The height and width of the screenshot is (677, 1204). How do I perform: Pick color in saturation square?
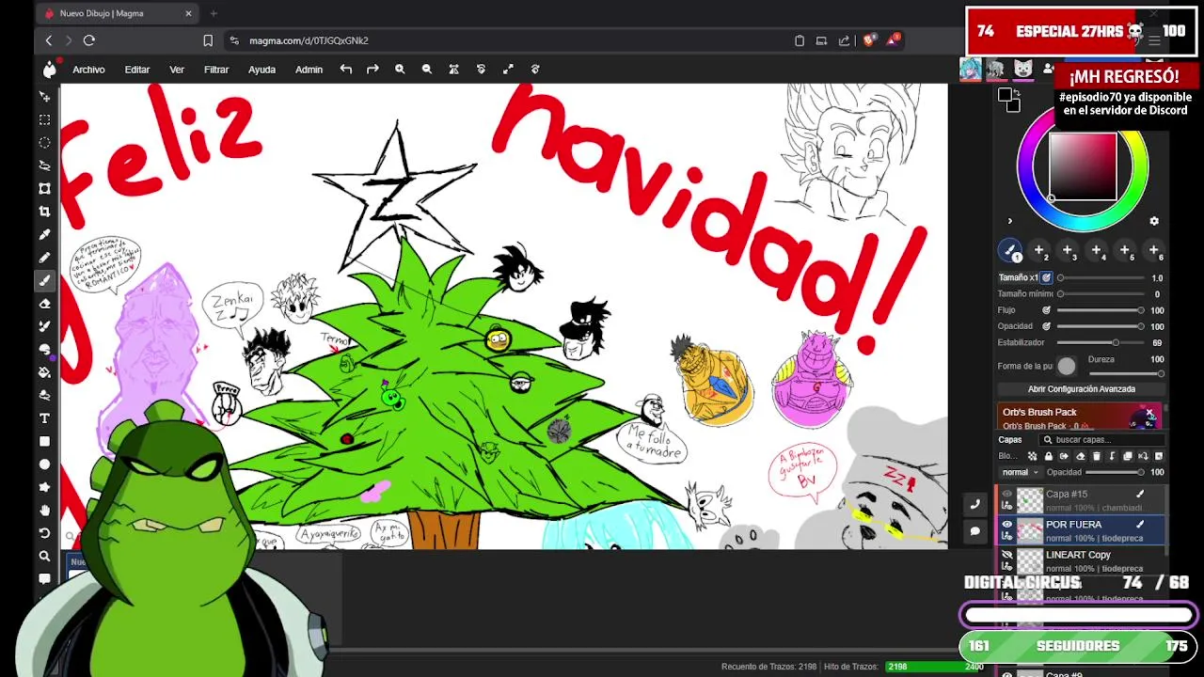point(1083,166)
